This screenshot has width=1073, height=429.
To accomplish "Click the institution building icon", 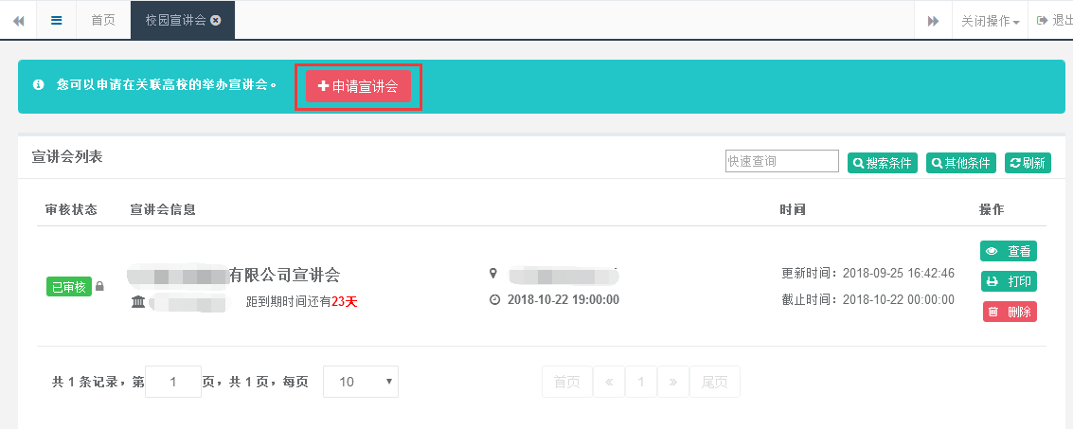I will (138, 302).
